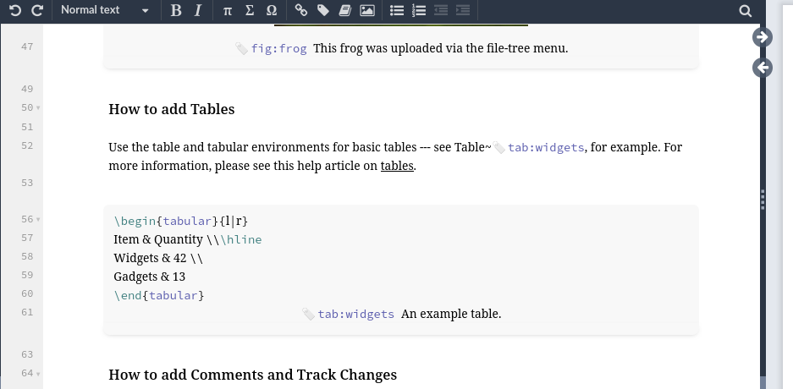This screenshot has height=389, width=793.
Task: Insert display math with sigma icon
Action: coord(250,10)
